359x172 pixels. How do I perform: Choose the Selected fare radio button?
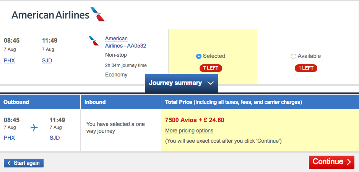(x=199, y=56)
